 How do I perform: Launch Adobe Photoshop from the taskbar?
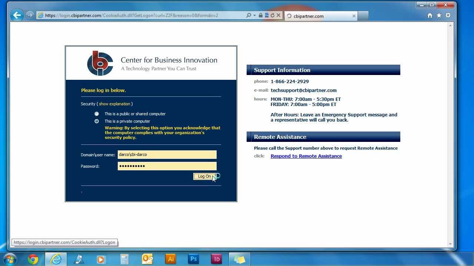(193, 259)
